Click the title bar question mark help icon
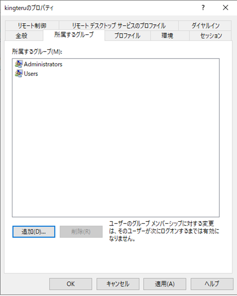The image size is (237, 296). coord(203,8)
